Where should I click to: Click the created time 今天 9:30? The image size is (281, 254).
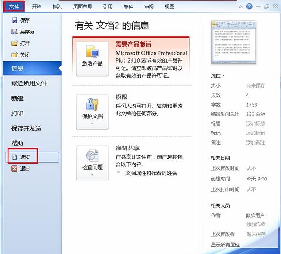coord(256,179)
